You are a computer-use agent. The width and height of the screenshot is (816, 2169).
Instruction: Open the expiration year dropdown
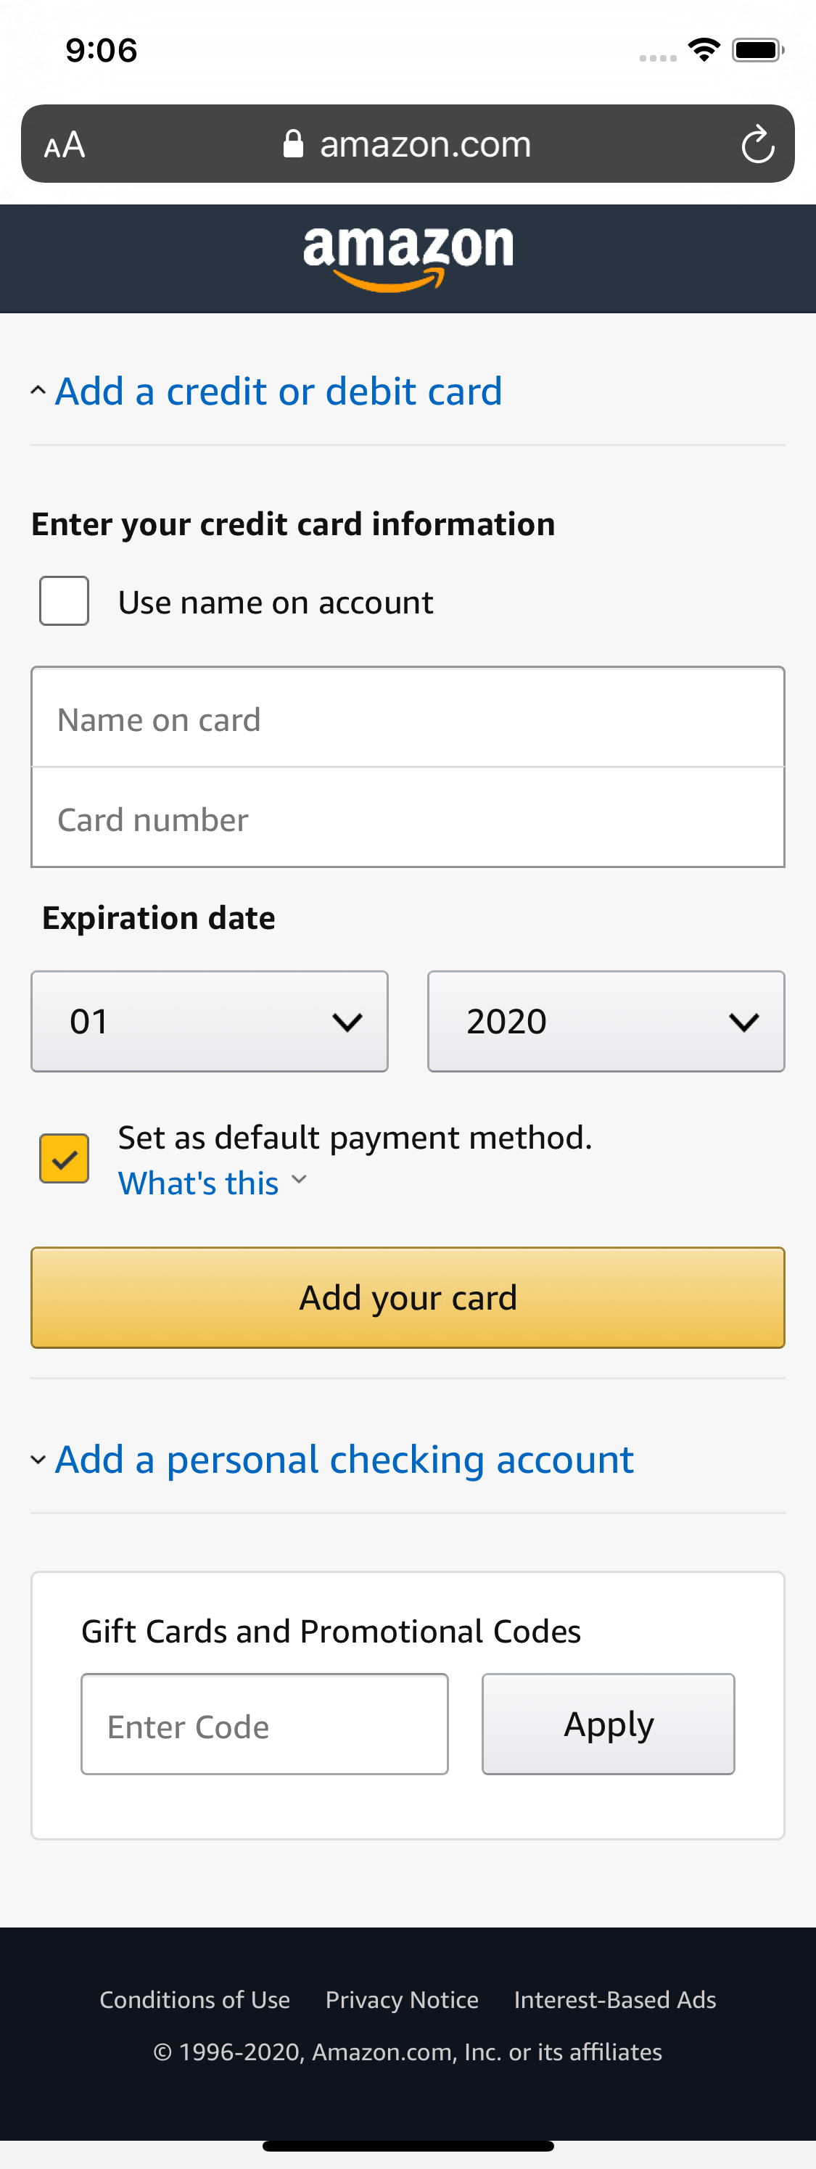click(605, 1020)
